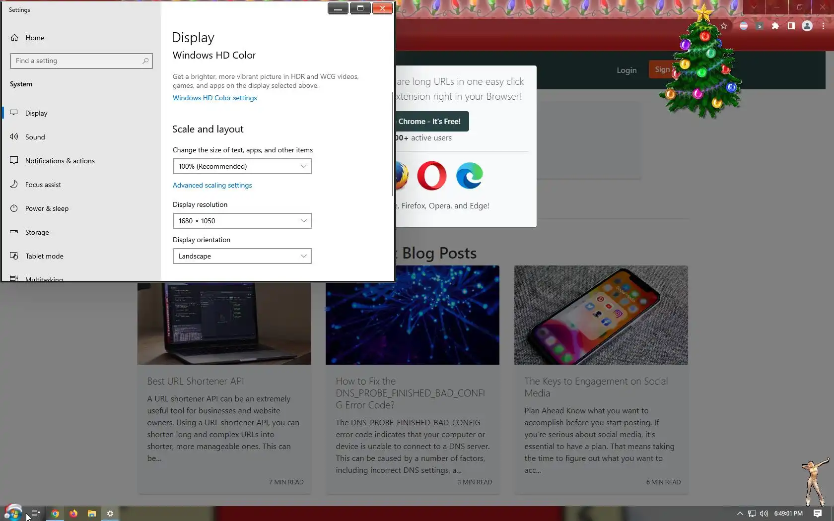Click the dancing figure desktop gadget
Image resolution: width=834 pixels, height=521 pixels.
(815, 481)
